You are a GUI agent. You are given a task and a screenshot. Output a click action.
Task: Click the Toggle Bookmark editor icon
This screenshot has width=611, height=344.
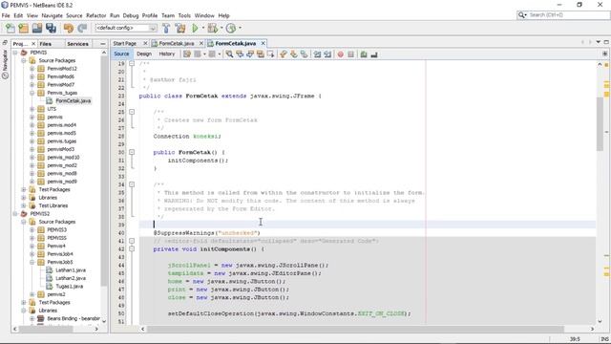click(304, 54)
